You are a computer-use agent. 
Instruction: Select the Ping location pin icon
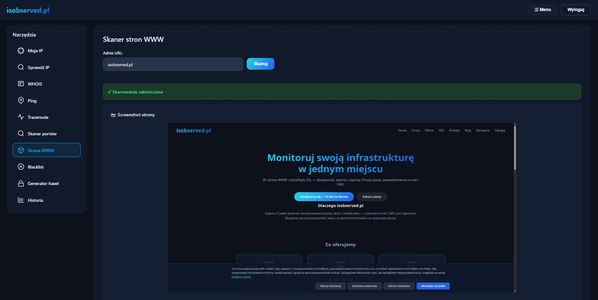coord(21,100)
